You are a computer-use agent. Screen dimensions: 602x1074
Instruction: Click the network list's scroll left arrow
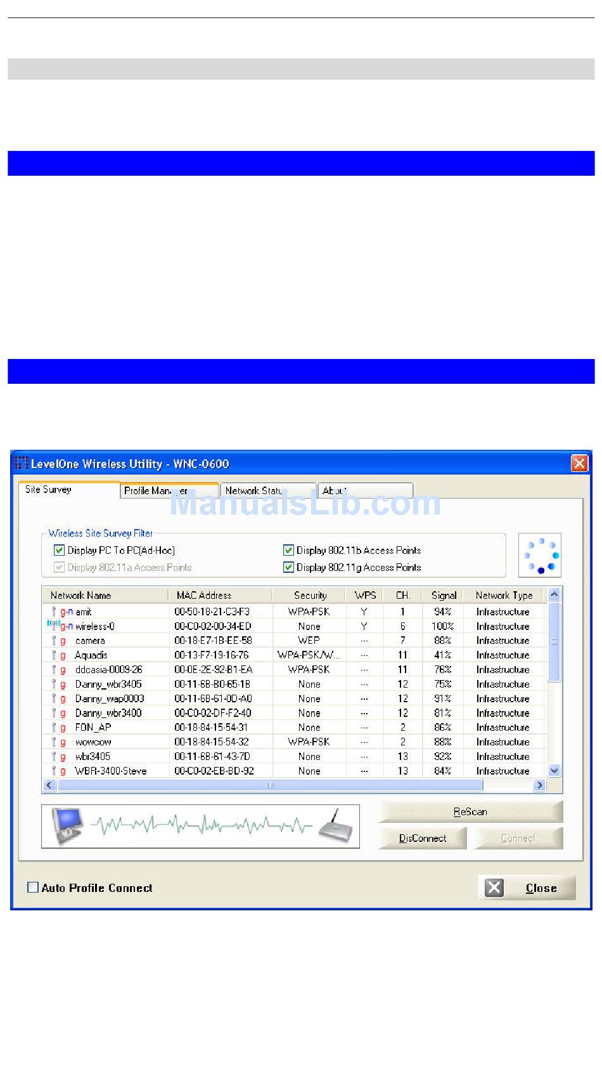point(49,785)
